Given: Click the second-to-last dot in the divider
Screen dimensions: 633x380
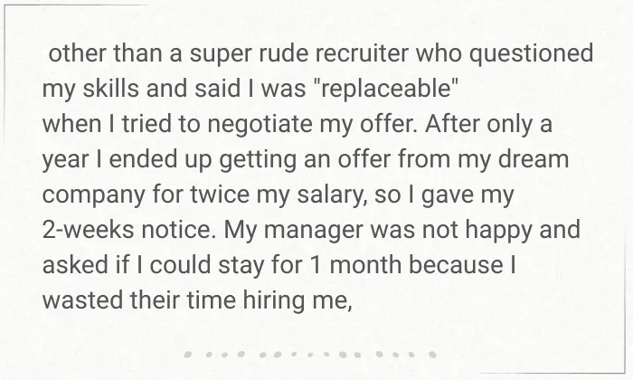Looking at the screenshot, I should click(x=411, y=355).
